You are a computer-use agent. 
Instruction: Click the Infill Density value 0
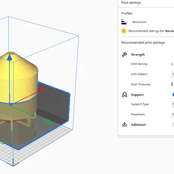[172, 64]
